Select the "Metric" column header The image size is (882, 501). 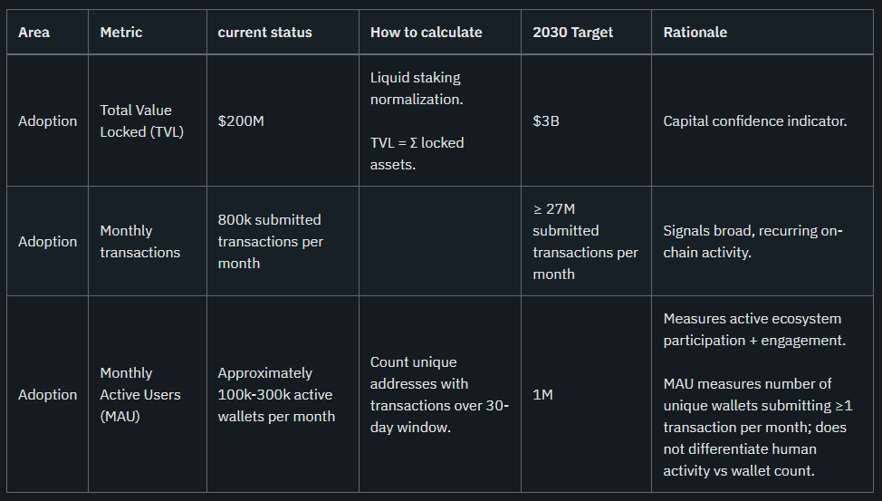pyautogui.click(x=121, y=32)
